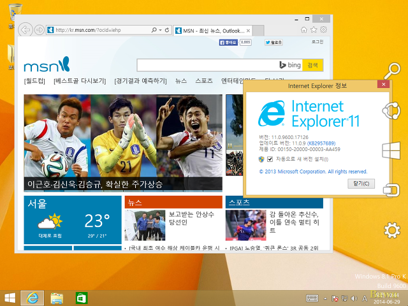
Task: Click the KB2957689 update link
Action: tap(321, 143)
